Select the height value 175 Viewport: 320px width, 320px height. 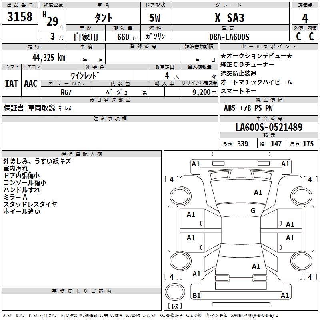[308, 144]
